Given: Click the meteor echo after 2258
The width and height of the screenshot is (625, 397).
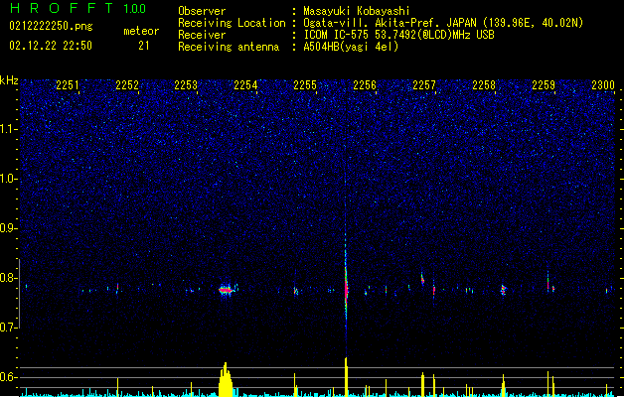Looking at the screenshot, I should (x=504, y=290).
